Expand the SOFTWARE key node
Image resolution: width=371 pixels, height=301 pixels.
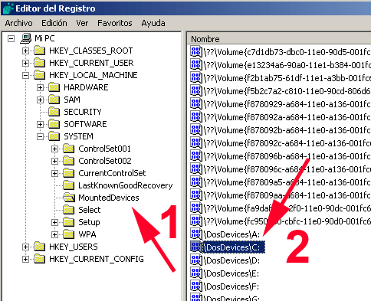point(40,124)
